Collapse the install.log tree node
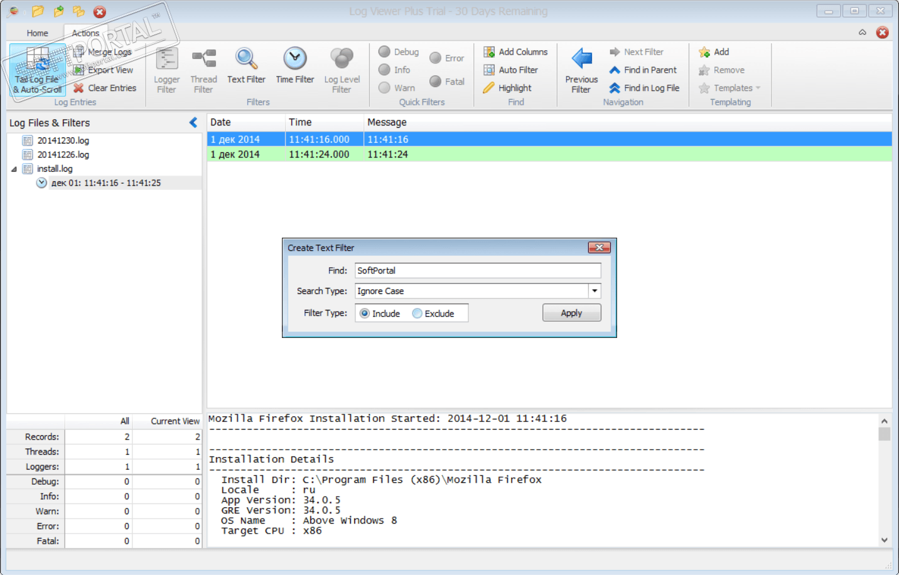Image resolution: width=899 pixels, height=575 pixels. [x=14, y=169]
